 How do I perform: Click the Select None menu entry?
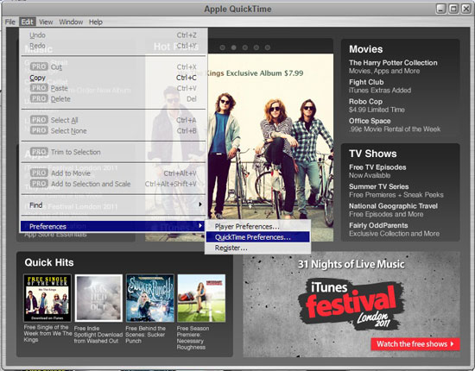pos(113,131)
